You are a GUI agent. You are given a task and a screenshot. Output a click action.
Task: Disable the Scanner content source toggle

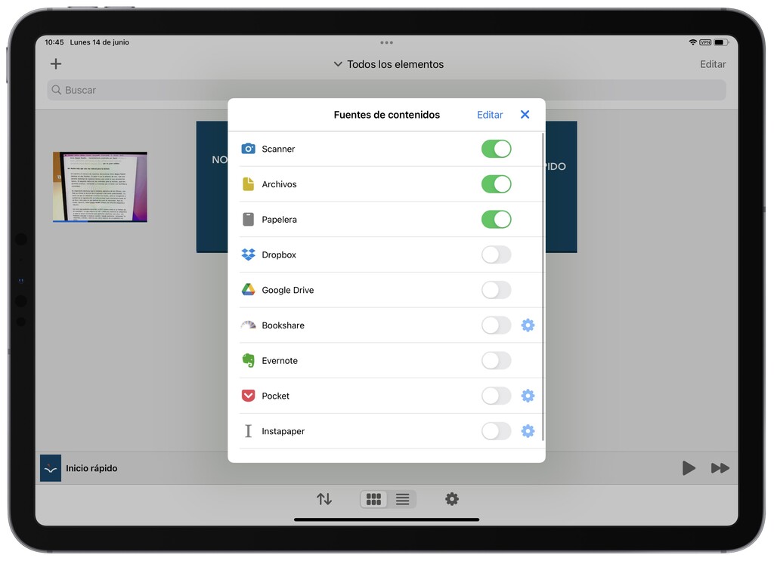[x=496, y=149]
